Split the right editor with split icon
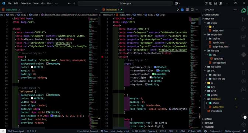Image resolution: width=248 pixels, height=133 pixels. (x=192, y=10)
